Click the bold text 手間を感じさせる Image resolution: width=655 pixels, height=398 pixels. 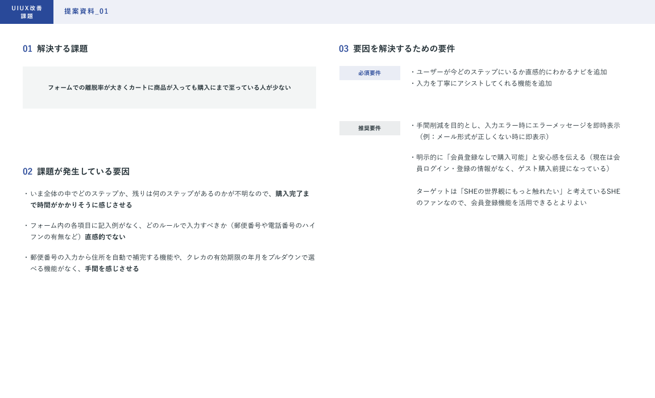112,269
